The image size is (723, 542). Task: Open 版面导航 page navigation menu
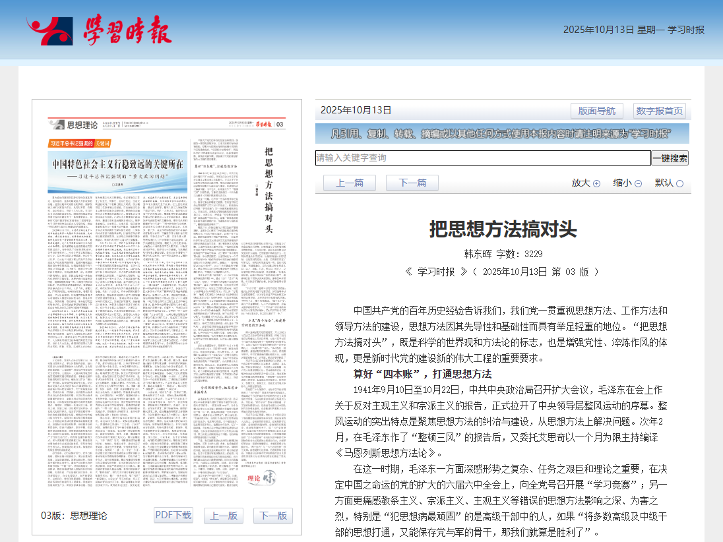596,111
